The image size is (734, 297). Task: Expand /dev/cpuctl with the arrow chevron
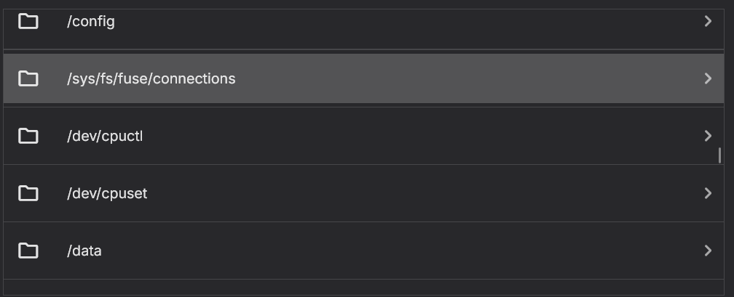pos(708,136)
